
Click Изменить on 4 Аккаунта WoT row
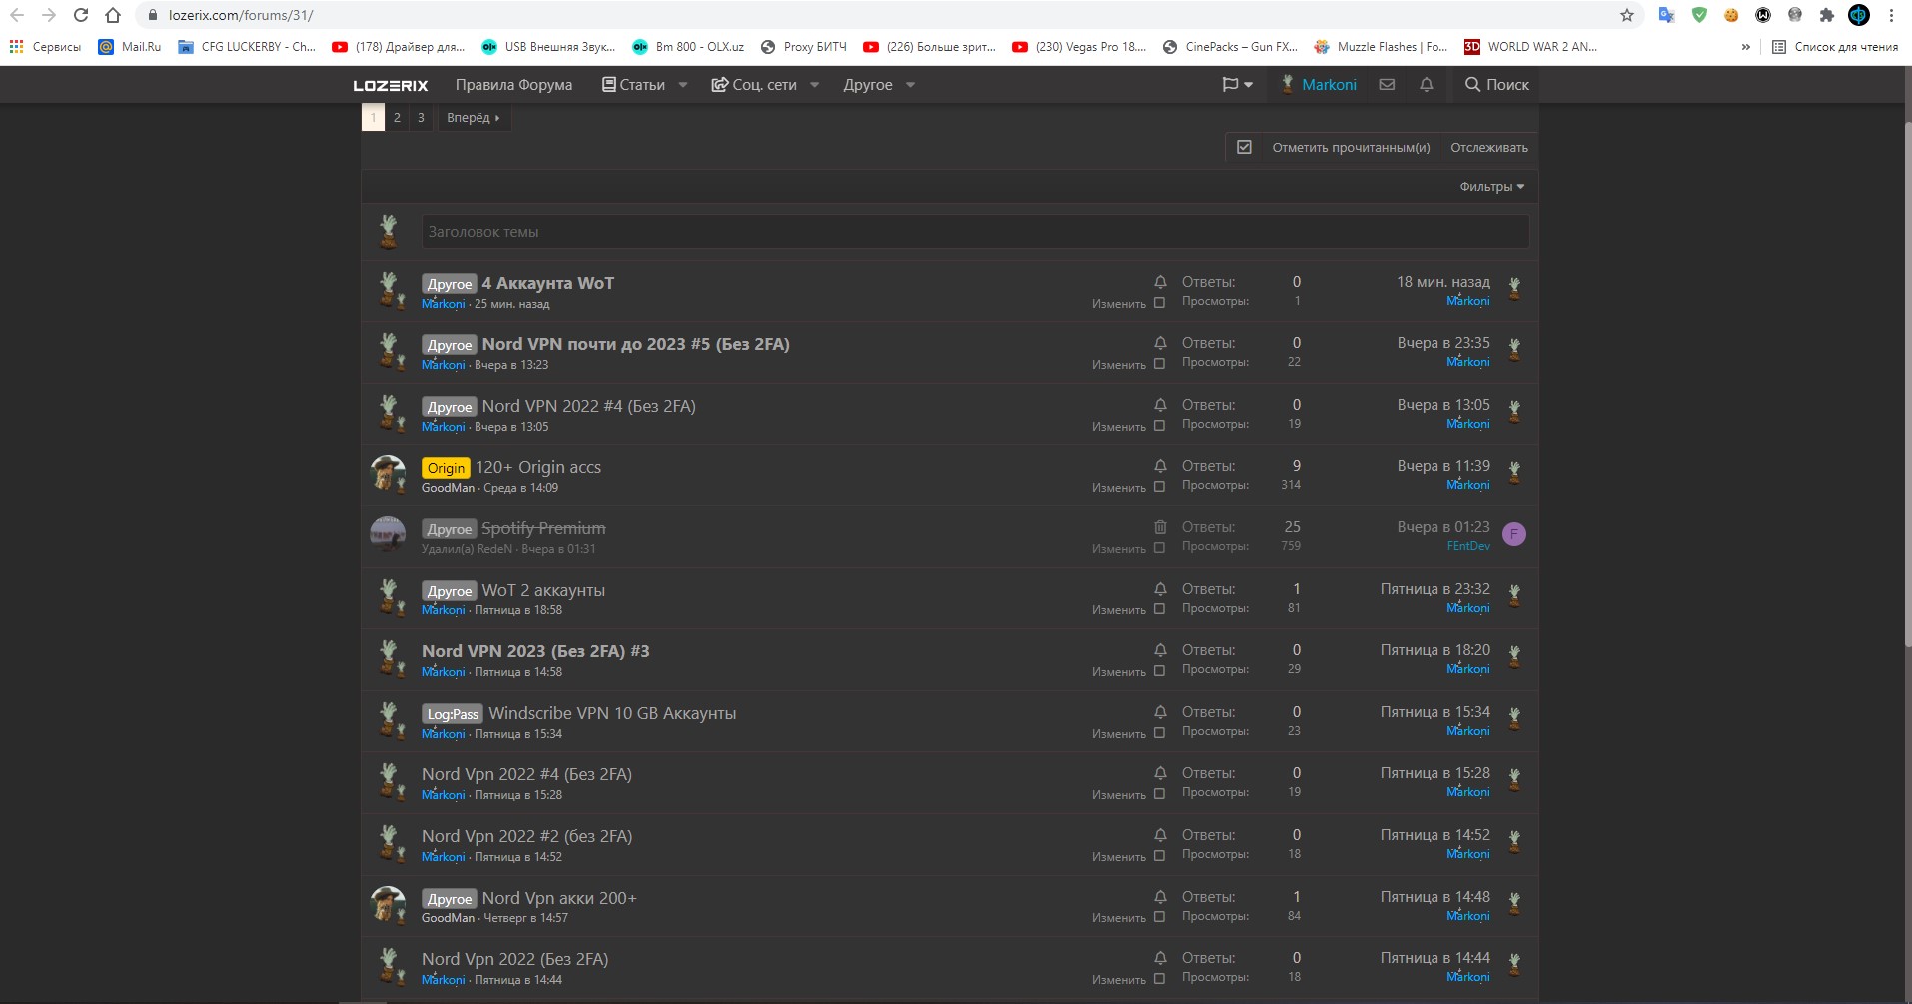pyautogui.click(x=1119, y=304)
